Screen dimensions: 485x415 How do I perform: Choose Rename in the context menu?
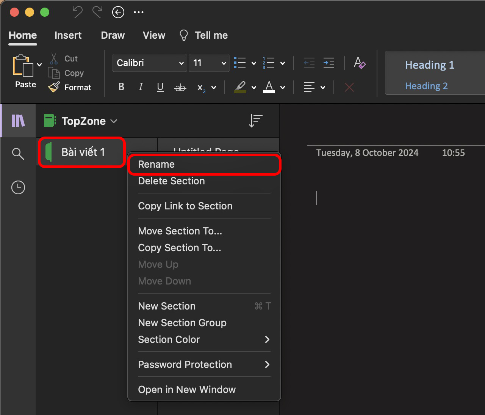click(x=204, y=164)
